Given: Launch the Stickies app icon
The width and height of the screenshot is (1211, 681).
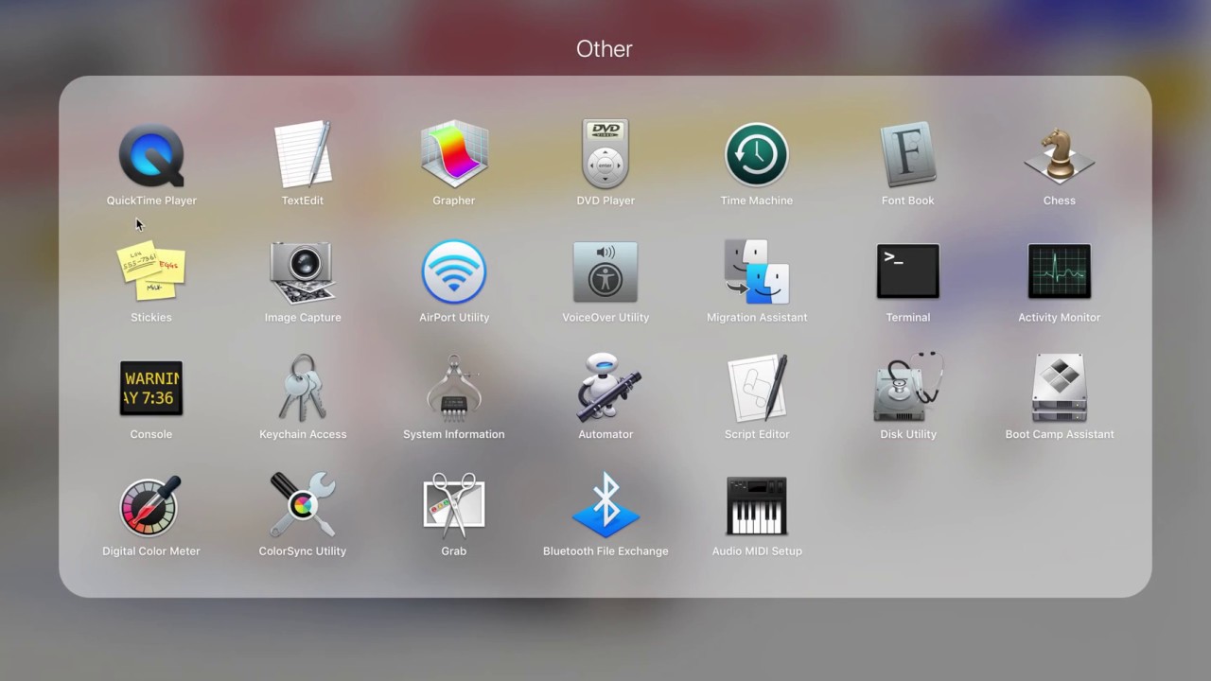Looking at the screenshot, I should tap(151, 271).
